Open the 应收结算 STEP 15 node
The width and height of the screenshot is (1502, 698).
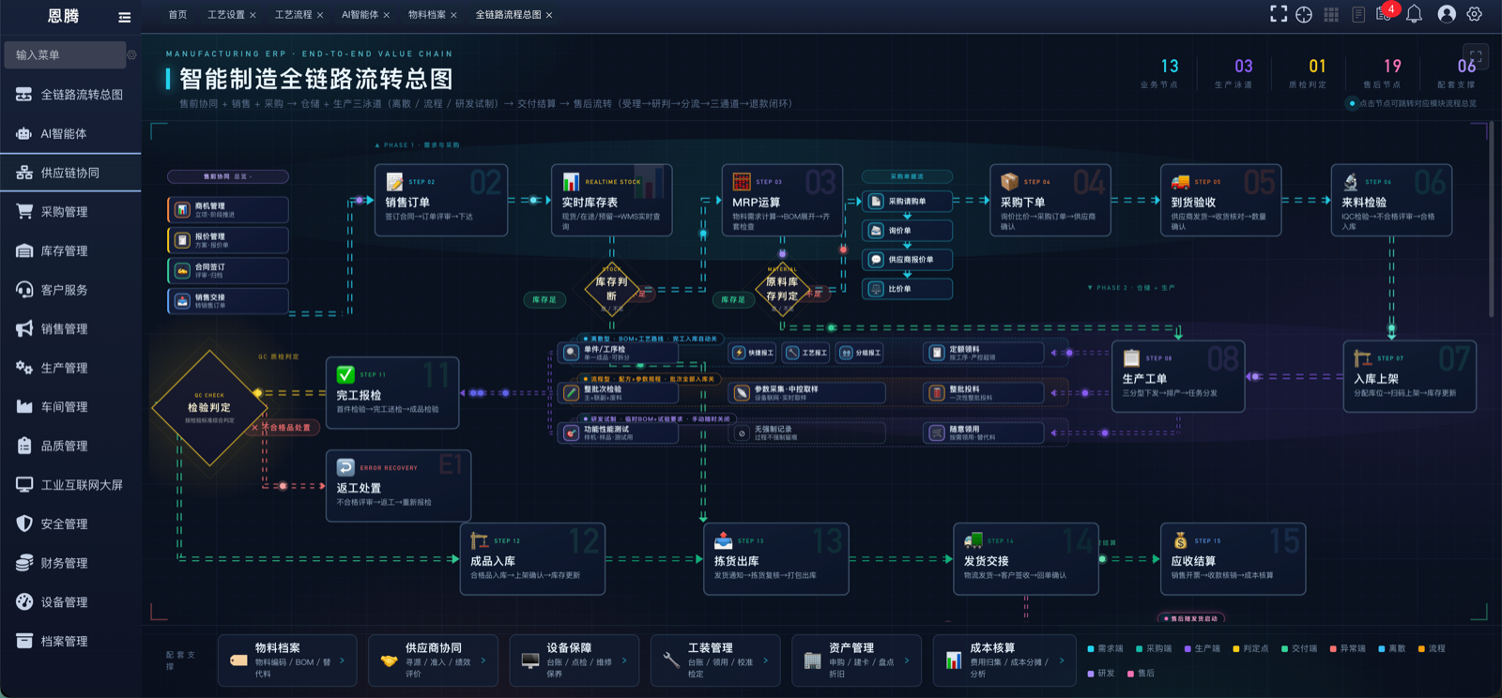[x=1234, y=559]
